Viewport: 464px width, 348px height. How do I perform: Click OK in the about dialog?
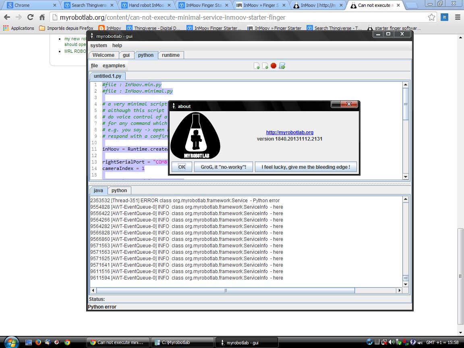(182, 167)
